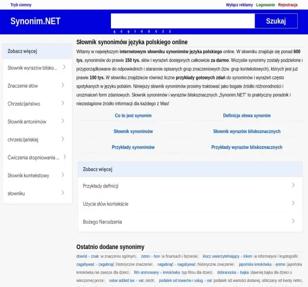
Task: Select Ćwiczenia stopniowania sidebar item
Action: 37,157
